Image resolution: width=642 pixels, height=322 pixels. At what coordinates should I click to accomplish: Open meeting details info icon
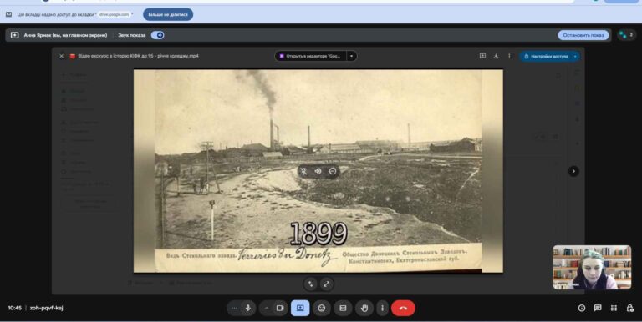(x=582, y=308)
